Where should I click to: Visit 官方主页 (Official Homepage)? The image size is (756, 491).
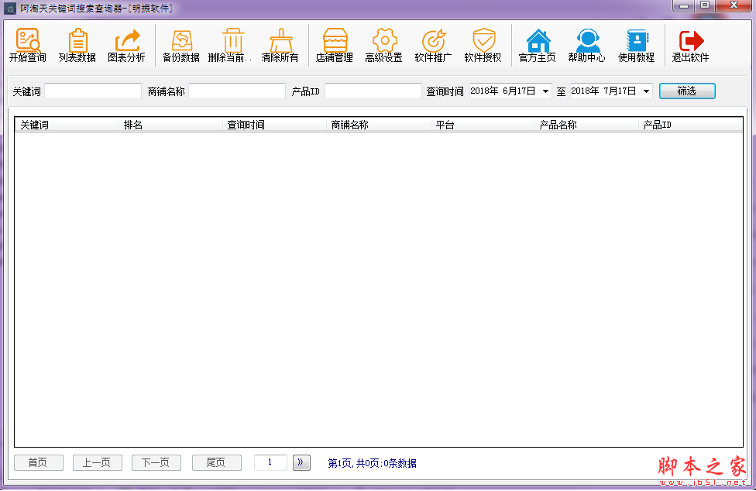(x=537, y=45)
